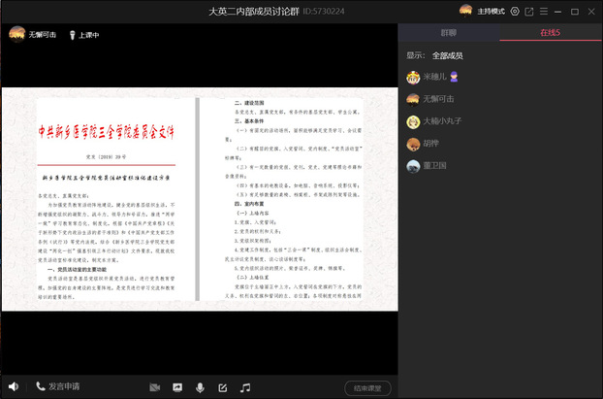Open the screen share icon

pos(177,387)
